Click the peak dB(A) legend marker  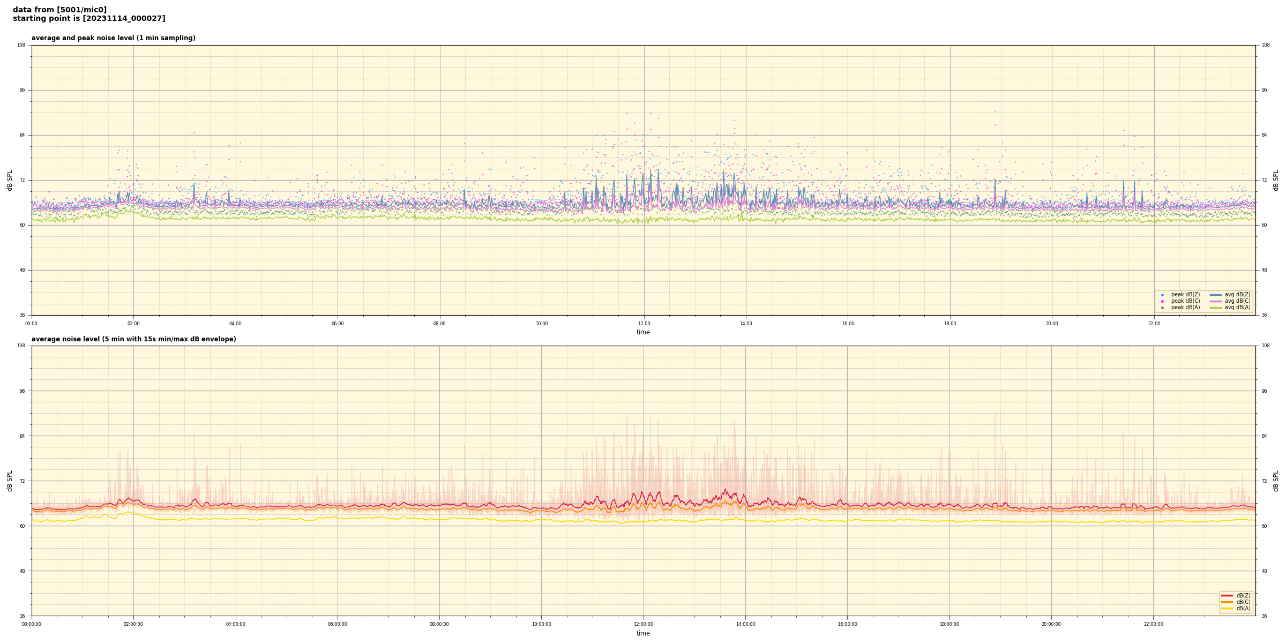(x=1162, y=308)
